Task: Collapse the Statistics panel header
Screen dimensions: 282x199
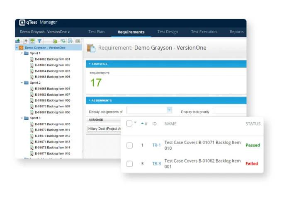Action: click(89, 64)
